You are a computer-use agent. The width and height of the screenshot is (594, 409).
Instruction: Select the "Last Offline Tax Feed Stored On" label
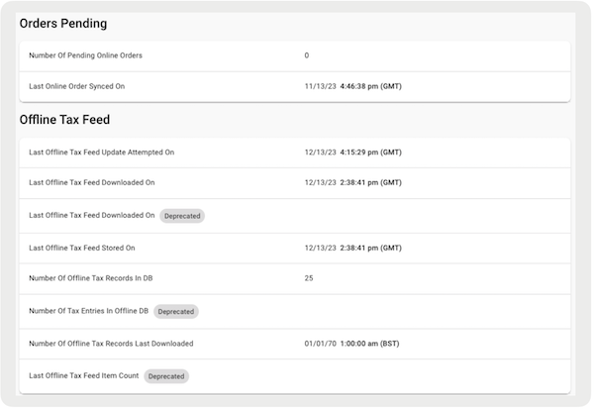click(82, 248)
